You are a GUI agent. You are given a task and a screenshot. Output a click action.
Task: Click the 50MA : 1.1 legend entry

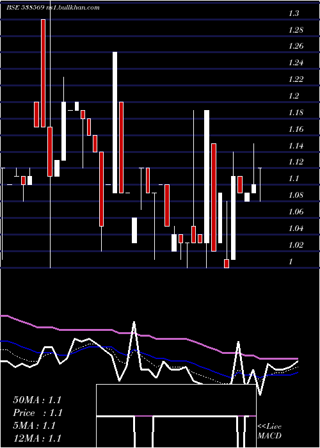tap(37, 400)
